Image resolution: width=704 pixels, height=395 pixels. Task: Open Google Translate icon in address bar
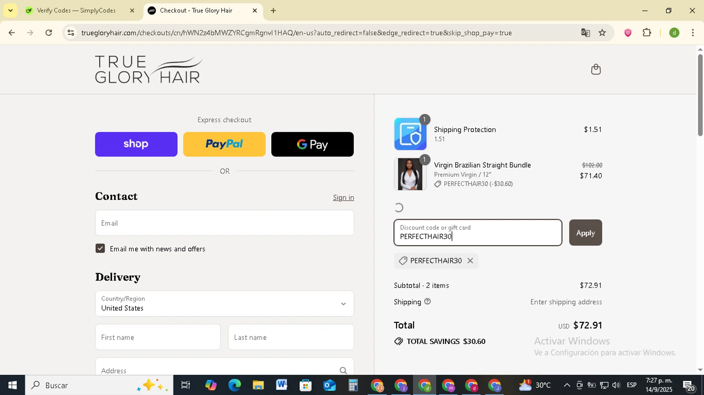click(585, 33)
